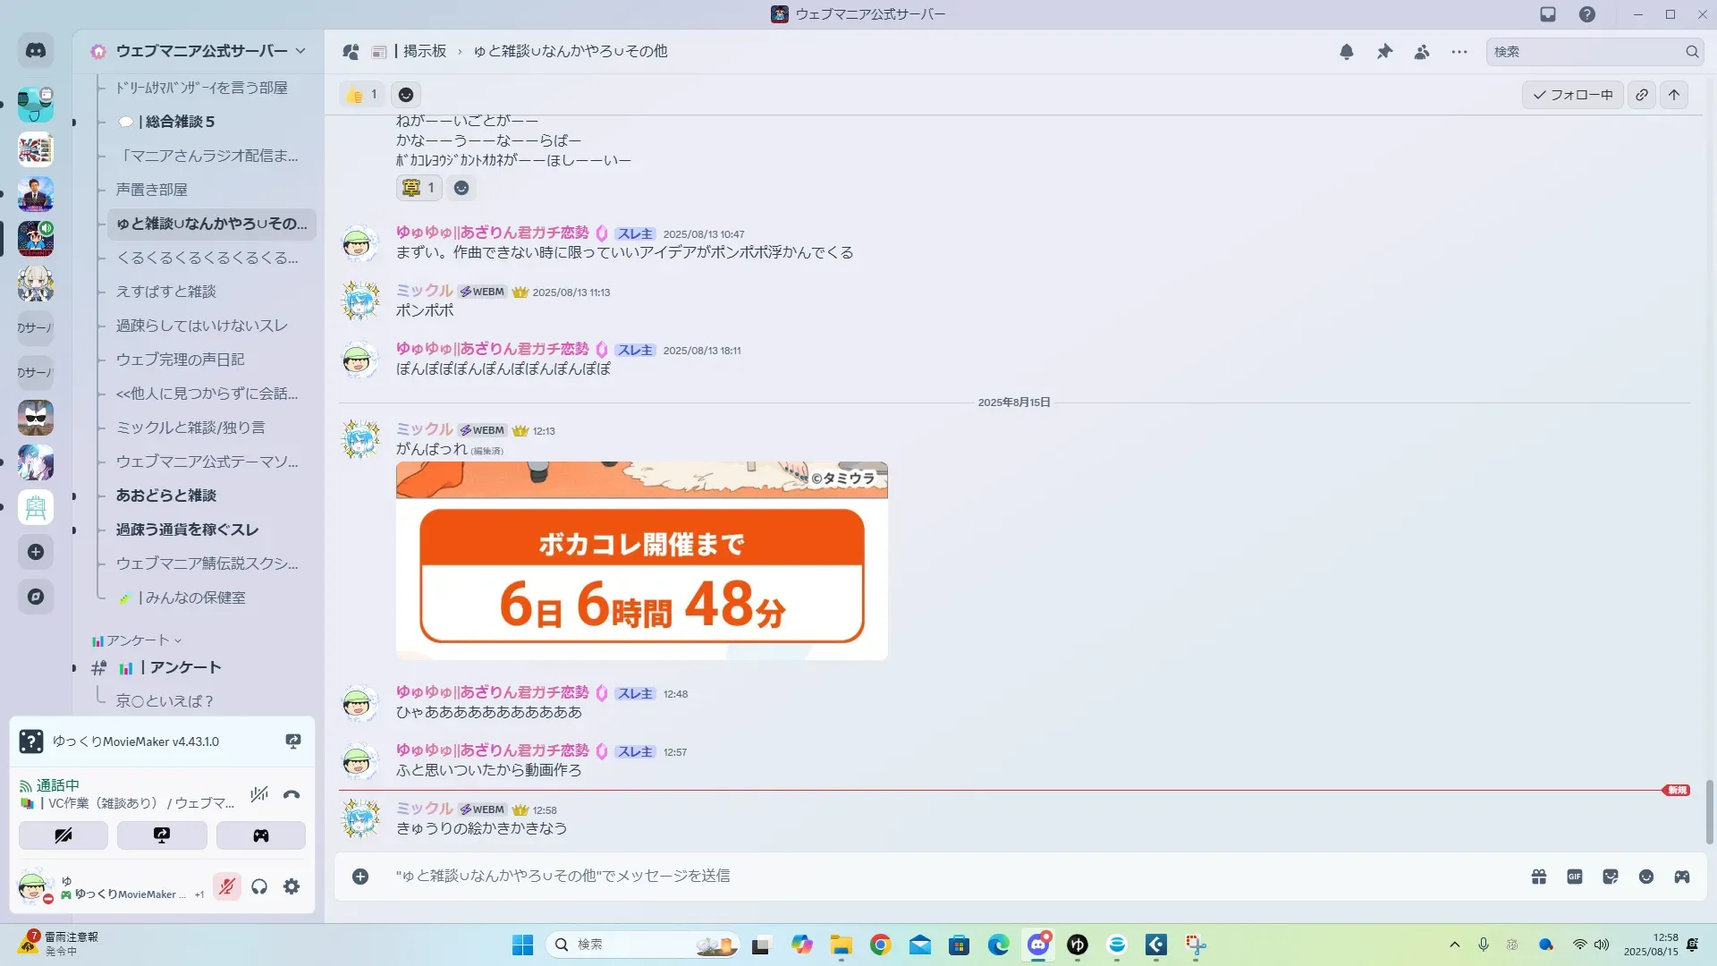
Task: Disconnect from the voice call
Action: (292, 794)
